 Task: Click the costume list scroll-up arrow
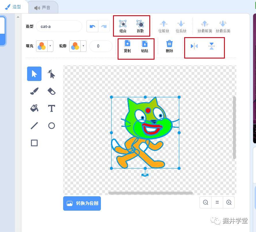pyautogui.click(x=18, y=17)
